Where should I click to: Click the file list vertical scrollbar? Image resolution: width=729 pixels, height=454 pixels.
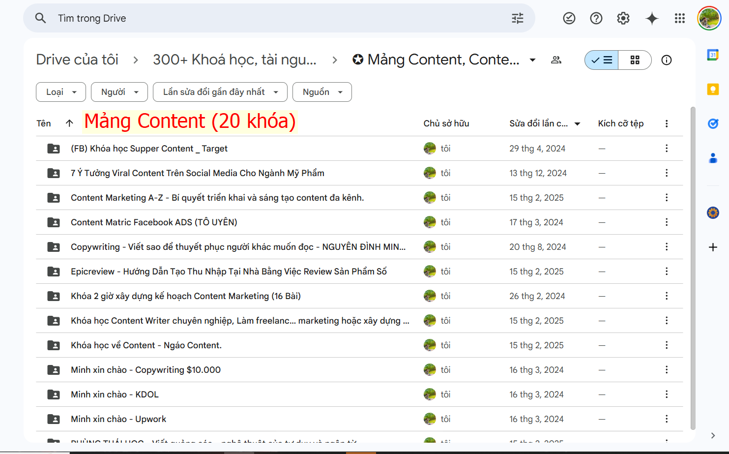[693, 268]
